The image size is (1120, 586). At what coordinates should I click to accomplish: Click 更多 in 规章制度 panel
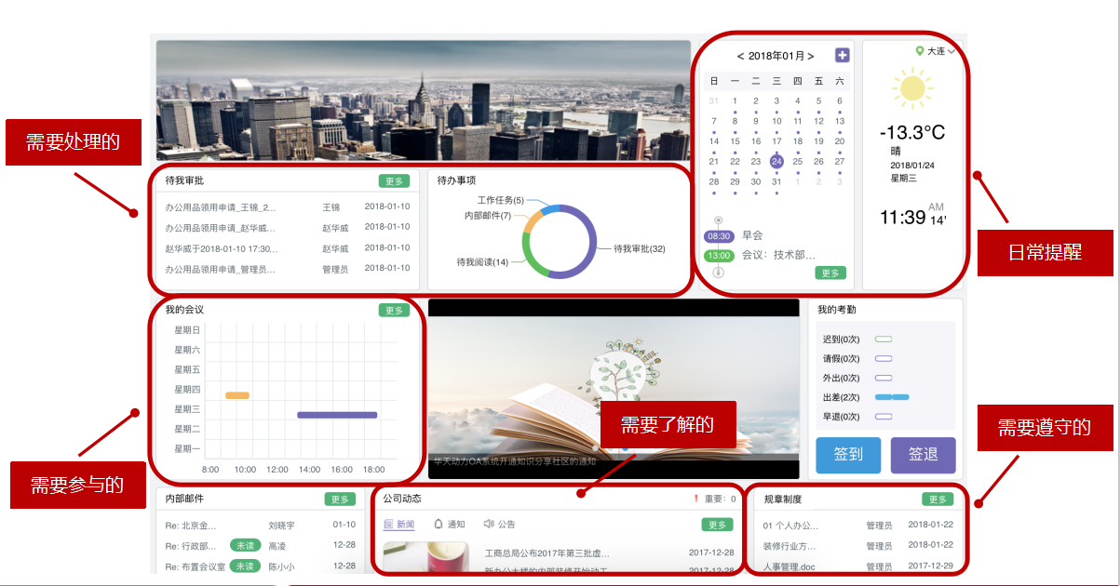pyautogui.click(x=938, y=499)
